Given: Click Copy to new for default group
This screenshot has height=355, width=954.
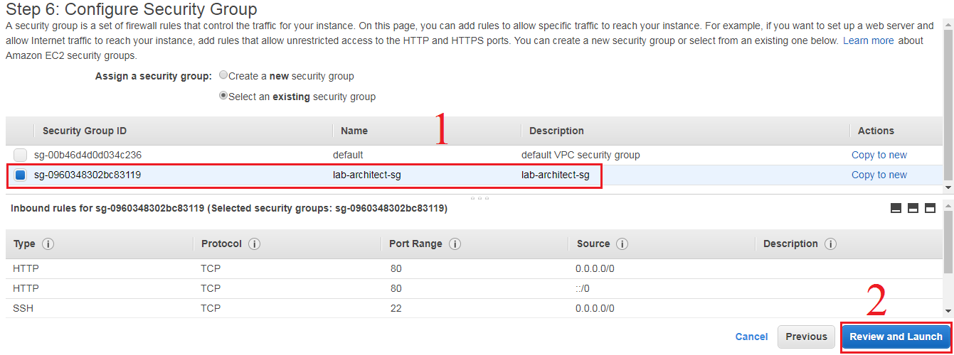Looking at the screenshot, I should point(879,155).
